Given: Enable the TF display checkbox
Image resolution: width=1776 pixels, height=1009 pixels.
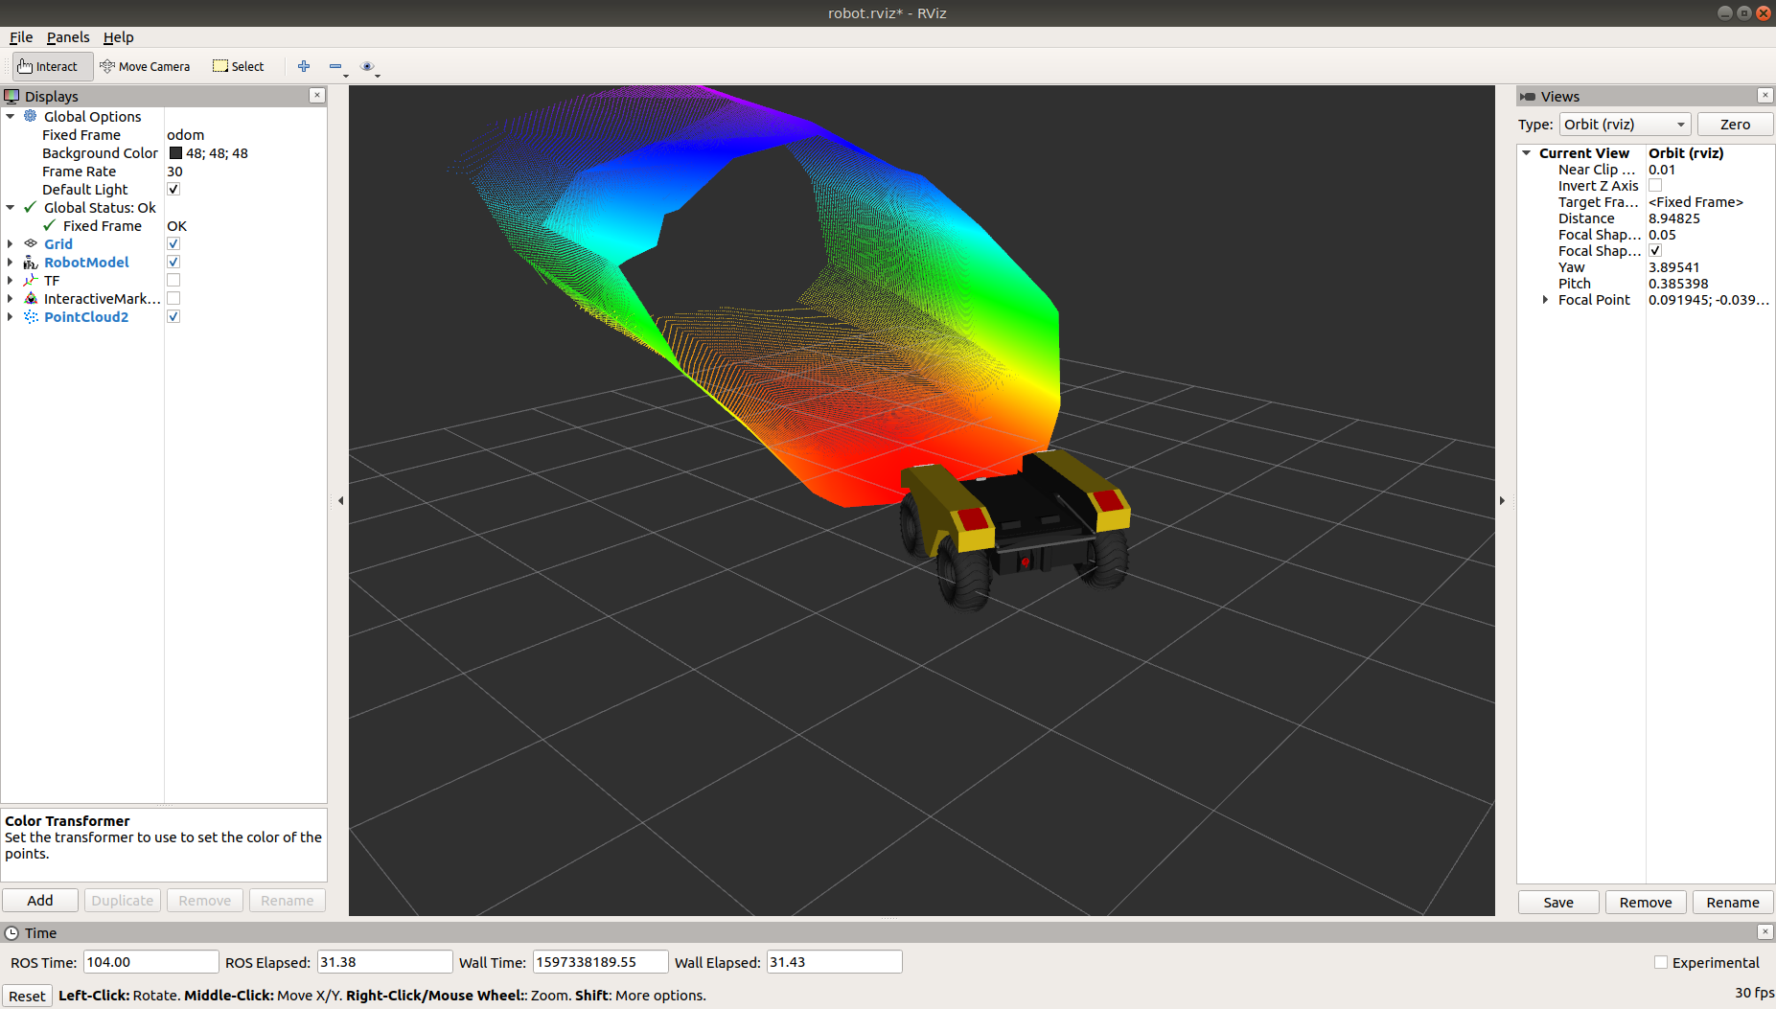Looking at the screenshot, I should pyautogui.click(x=173, y=281).
